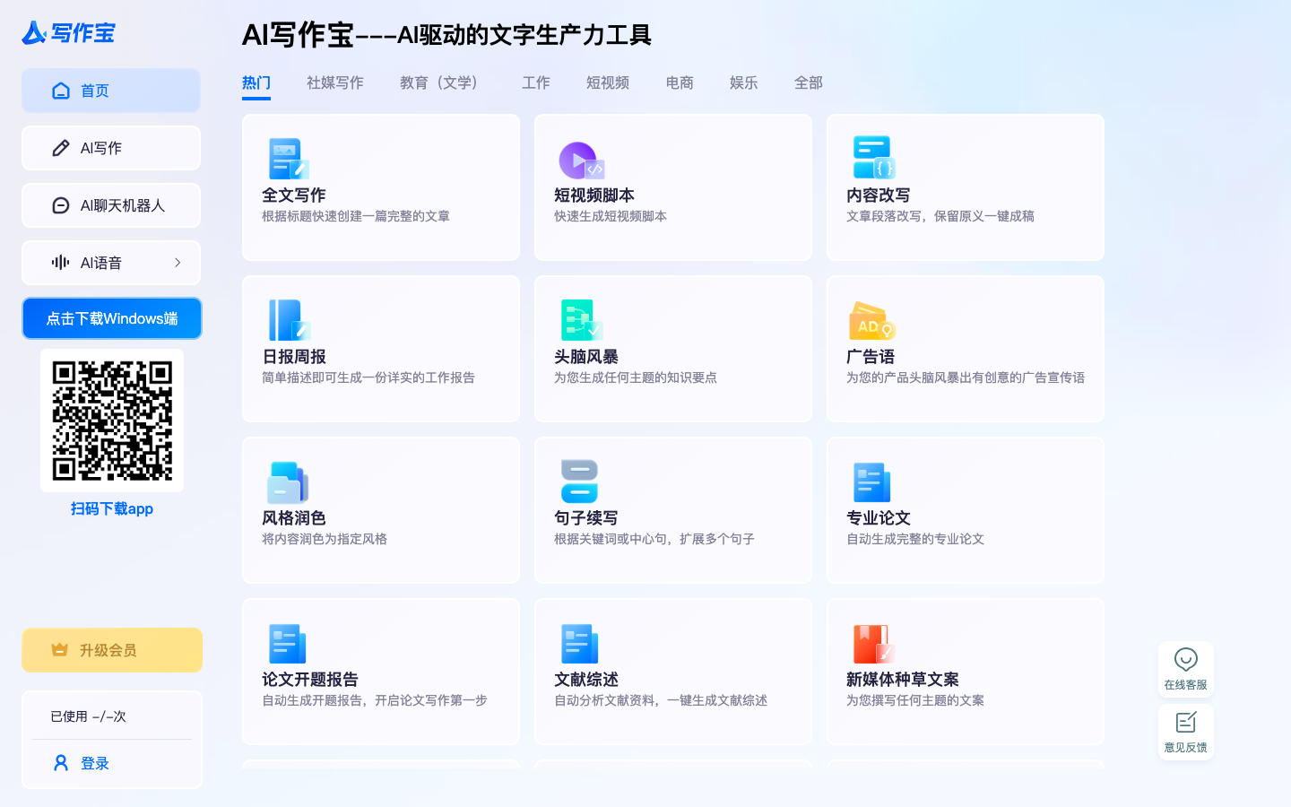Switch to the 电商 tab

coord(680,82)
